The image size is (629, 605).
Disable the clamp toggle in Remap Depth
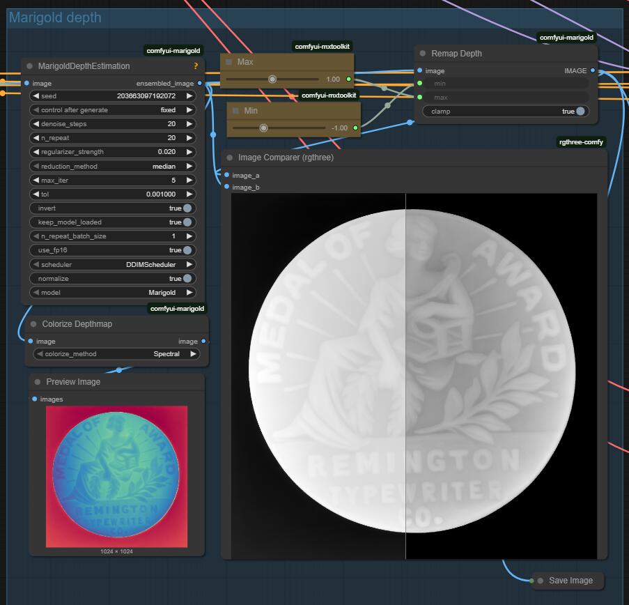[580, 112]
